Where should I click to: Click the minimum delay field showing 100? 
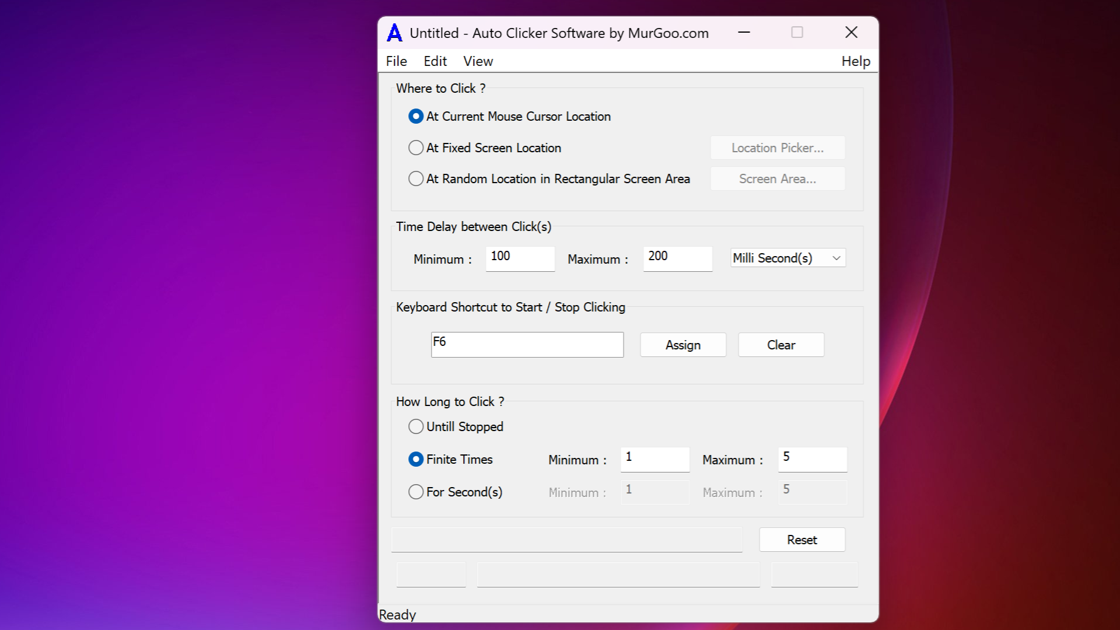(519, 258)
